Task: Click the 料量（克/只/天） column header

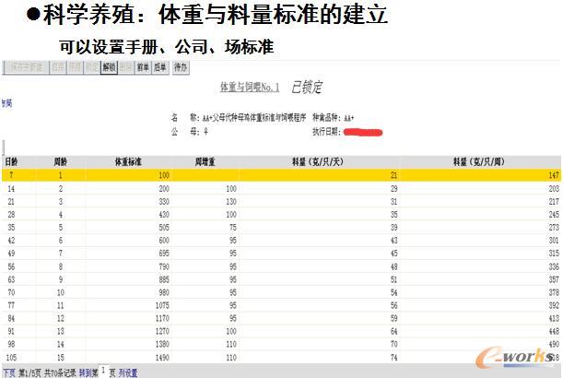Action: tap(318, 160)
